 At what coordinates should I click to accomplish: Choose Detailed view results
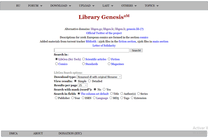pos(89,81)
